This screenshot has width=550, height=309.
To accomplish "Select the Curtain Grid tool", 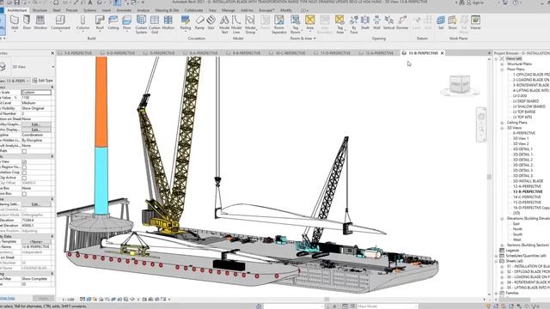I will (155, 25).
